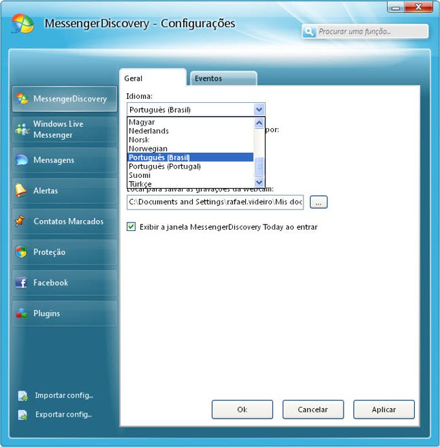Open the Proteção shield section
This screenshot has height=447, width=440.
pyautogui.click(x=65, y=252)
